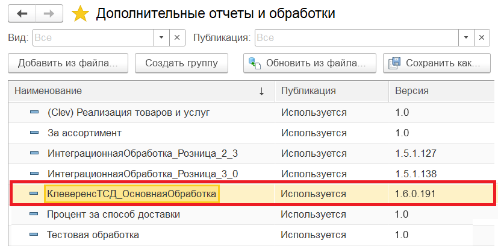Go forward with the right arrow button
This screenshot has width=498, height=246.
(x=49, y=14)
